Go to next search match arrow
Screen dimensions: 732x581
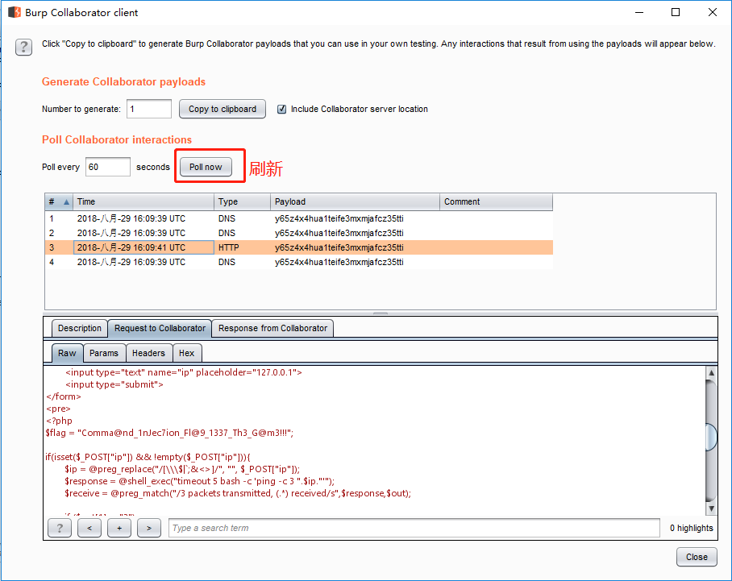tap(149, 528)
